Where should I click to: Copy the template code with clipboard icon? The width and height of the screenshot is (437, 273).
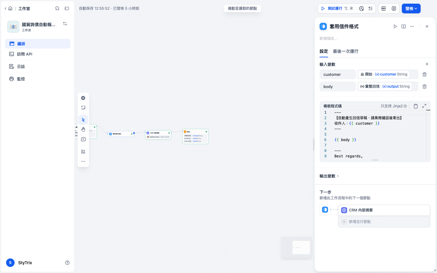coord(416,106)
